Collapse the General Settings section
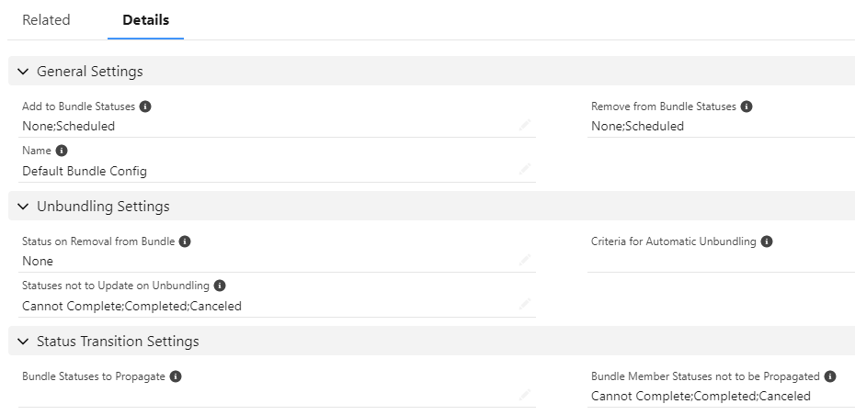 pos(23,72)
